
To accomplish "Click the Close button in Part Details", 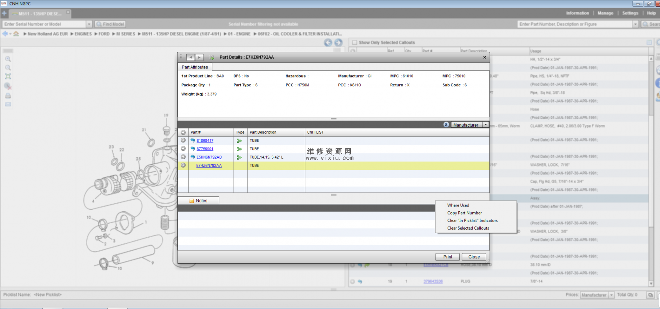I will (x=474, y=257).
